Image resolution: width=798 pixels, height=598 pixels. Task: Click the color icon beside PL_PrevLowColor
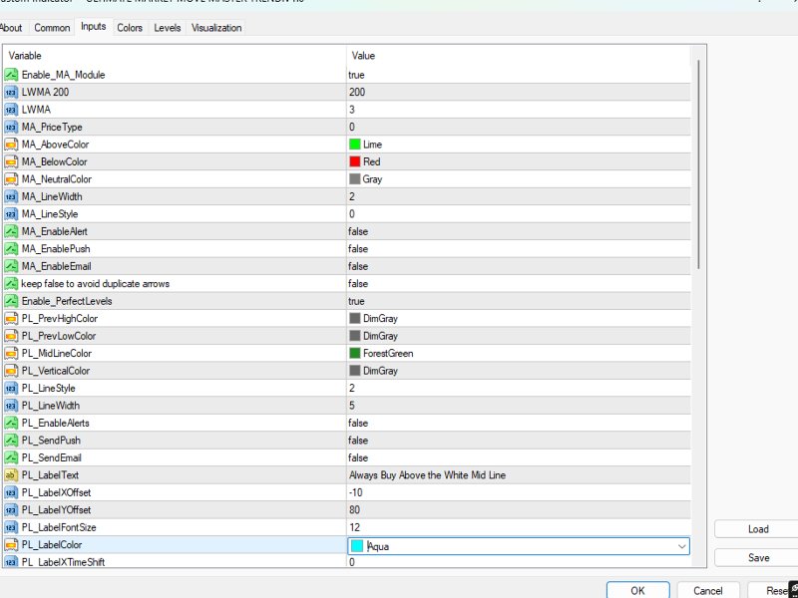(x=11, y=336)
